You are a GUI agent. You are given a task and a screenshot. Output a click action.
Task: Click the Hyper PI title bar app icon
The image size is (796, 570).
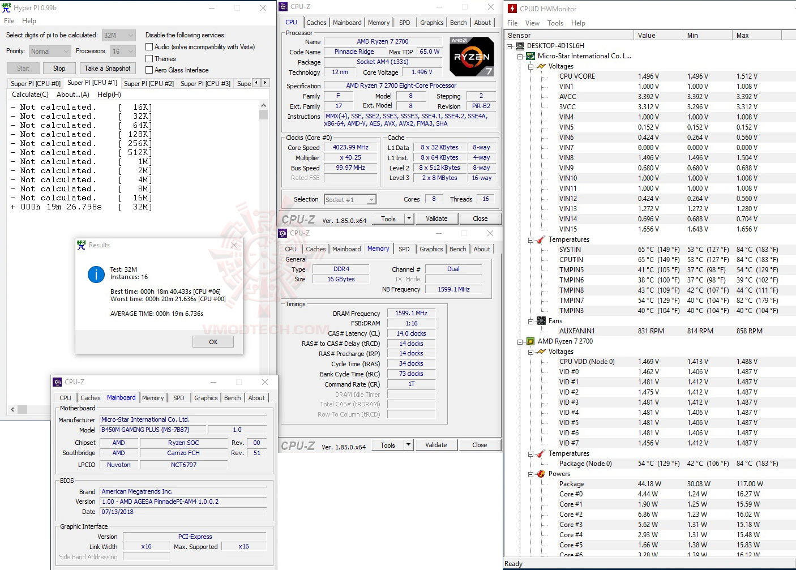(x=7, y=8)
